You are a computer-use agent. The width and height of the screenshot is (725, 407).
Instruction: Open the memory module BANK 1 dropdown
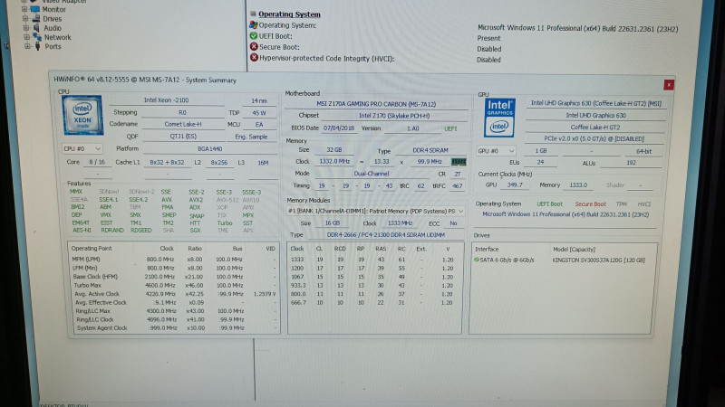[375, 211]
